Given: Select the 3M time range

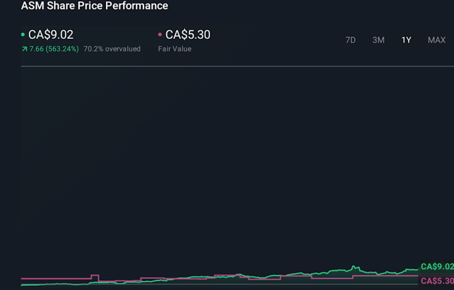Looking at the screenshot, I should [x=378, y=40].
